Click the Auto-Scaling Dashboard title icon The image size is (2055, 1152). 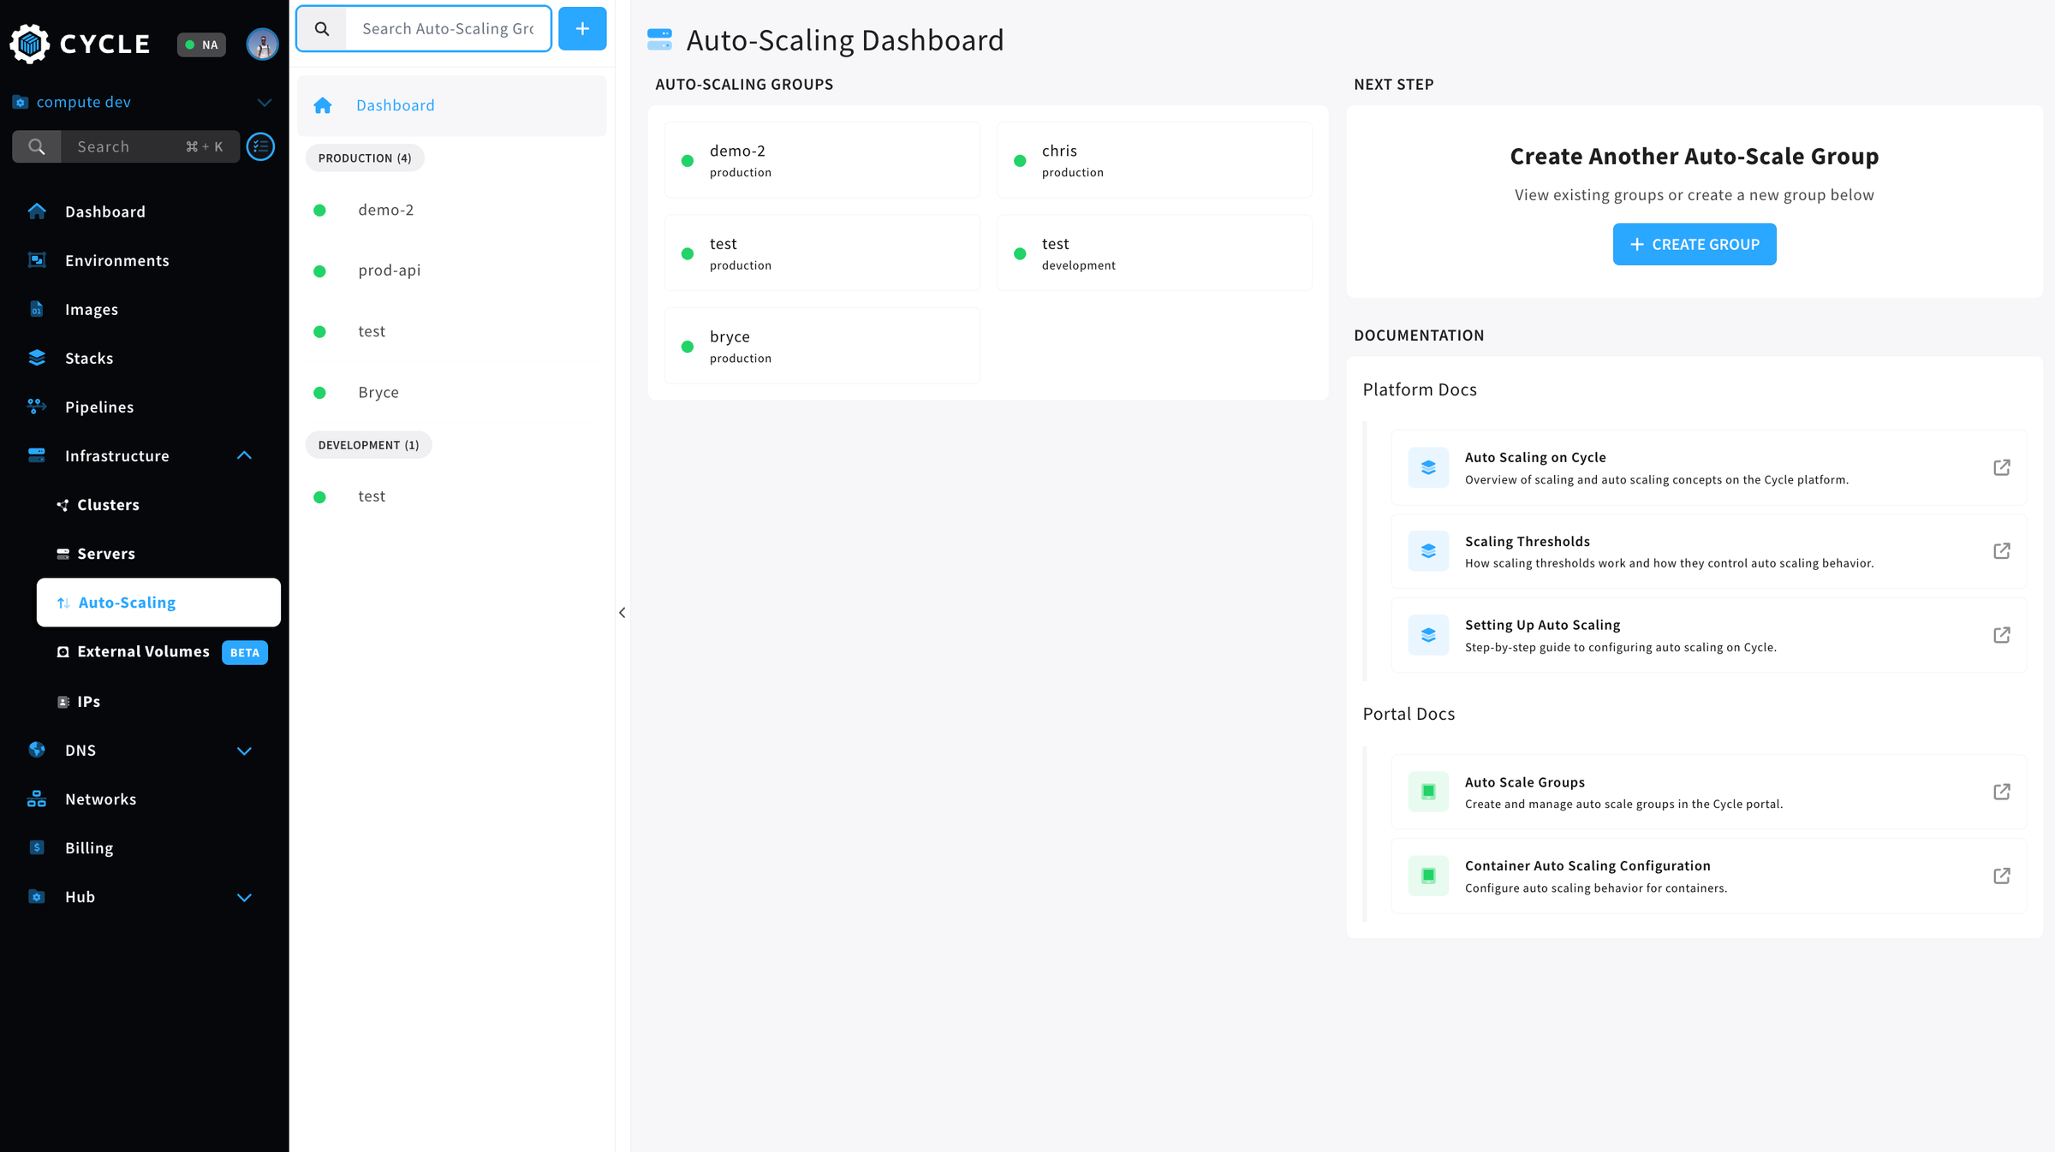coord(659,39)
